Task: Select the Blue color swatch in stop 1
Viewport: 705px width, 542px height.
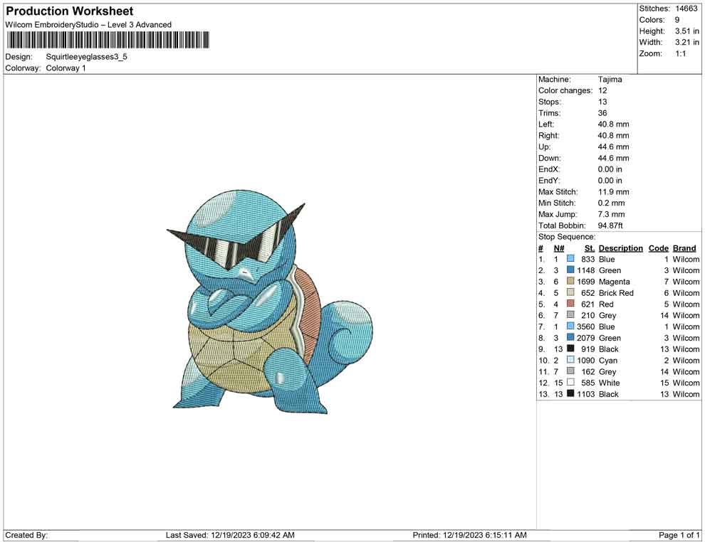Action: click(570, 260)
